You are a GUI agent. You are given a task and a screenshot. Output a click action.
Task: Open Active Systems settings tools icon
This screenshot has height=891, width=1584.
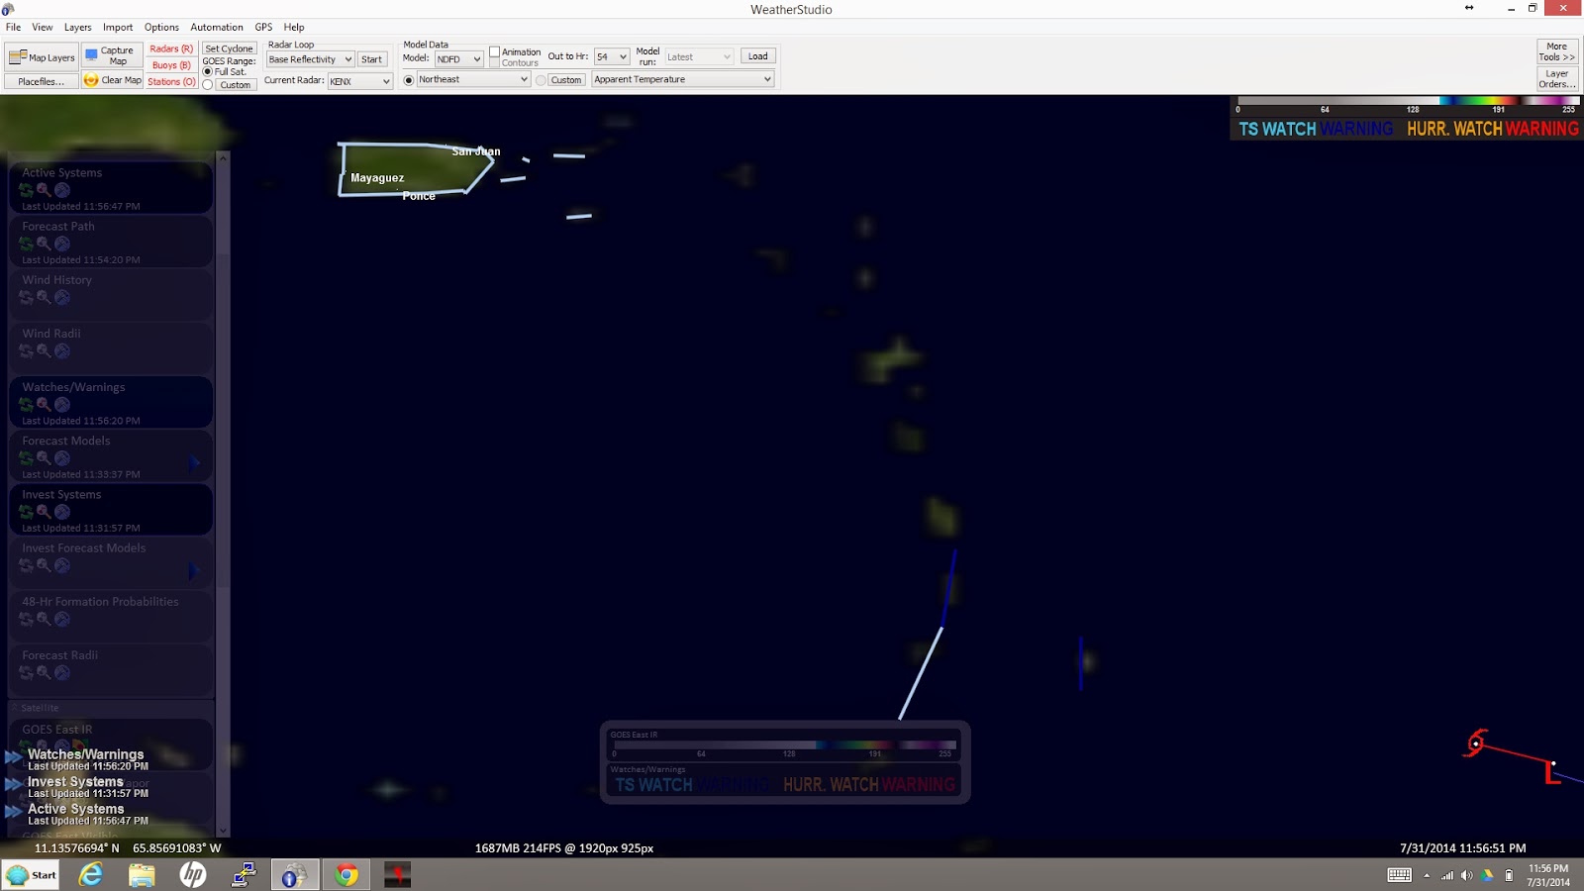[x=62, y=190]
